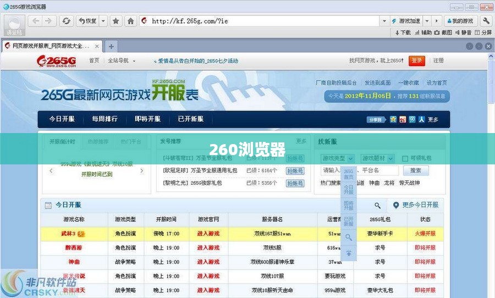
Task: Open the 游戏题材 dropdown
Action: point(377,158)
